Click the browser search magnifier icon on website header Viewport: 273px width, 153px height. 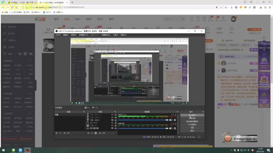[183, 19]
